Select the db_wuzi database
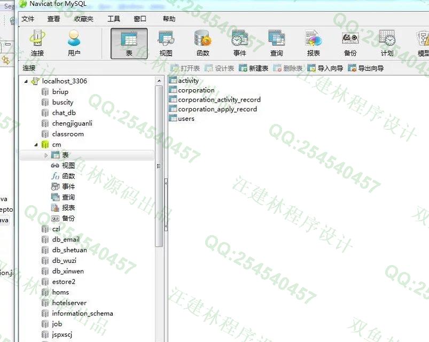Viewport: 429px width, 342px height. click(x=64, y=261)
